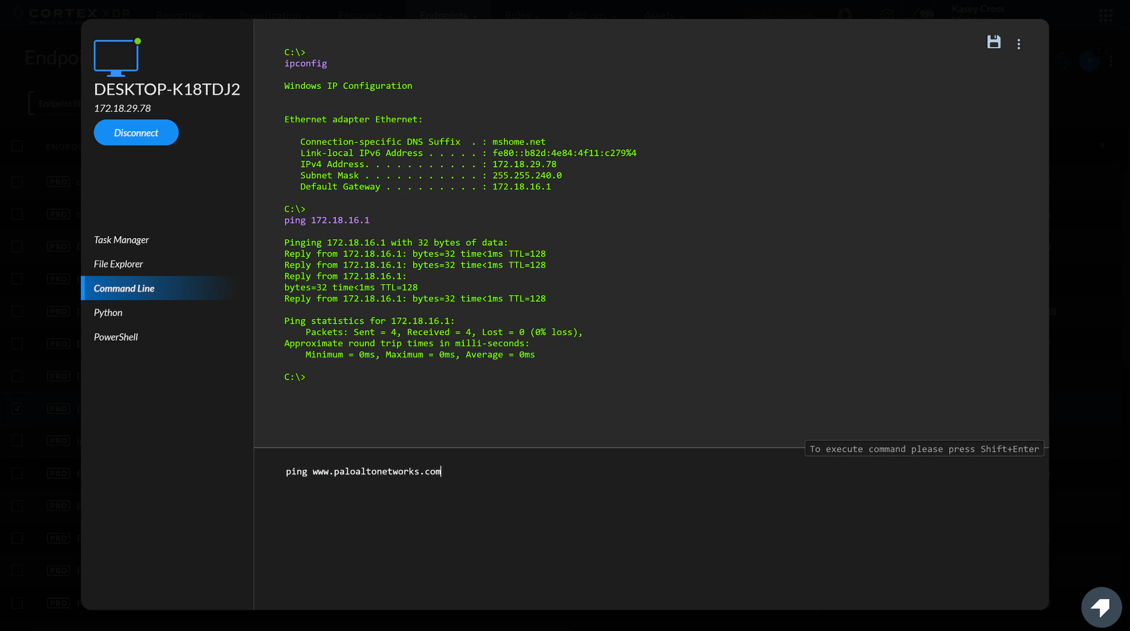Select Command Line in the sidebar
Viewport: 1130px width, 631px height.
(124, 288)
